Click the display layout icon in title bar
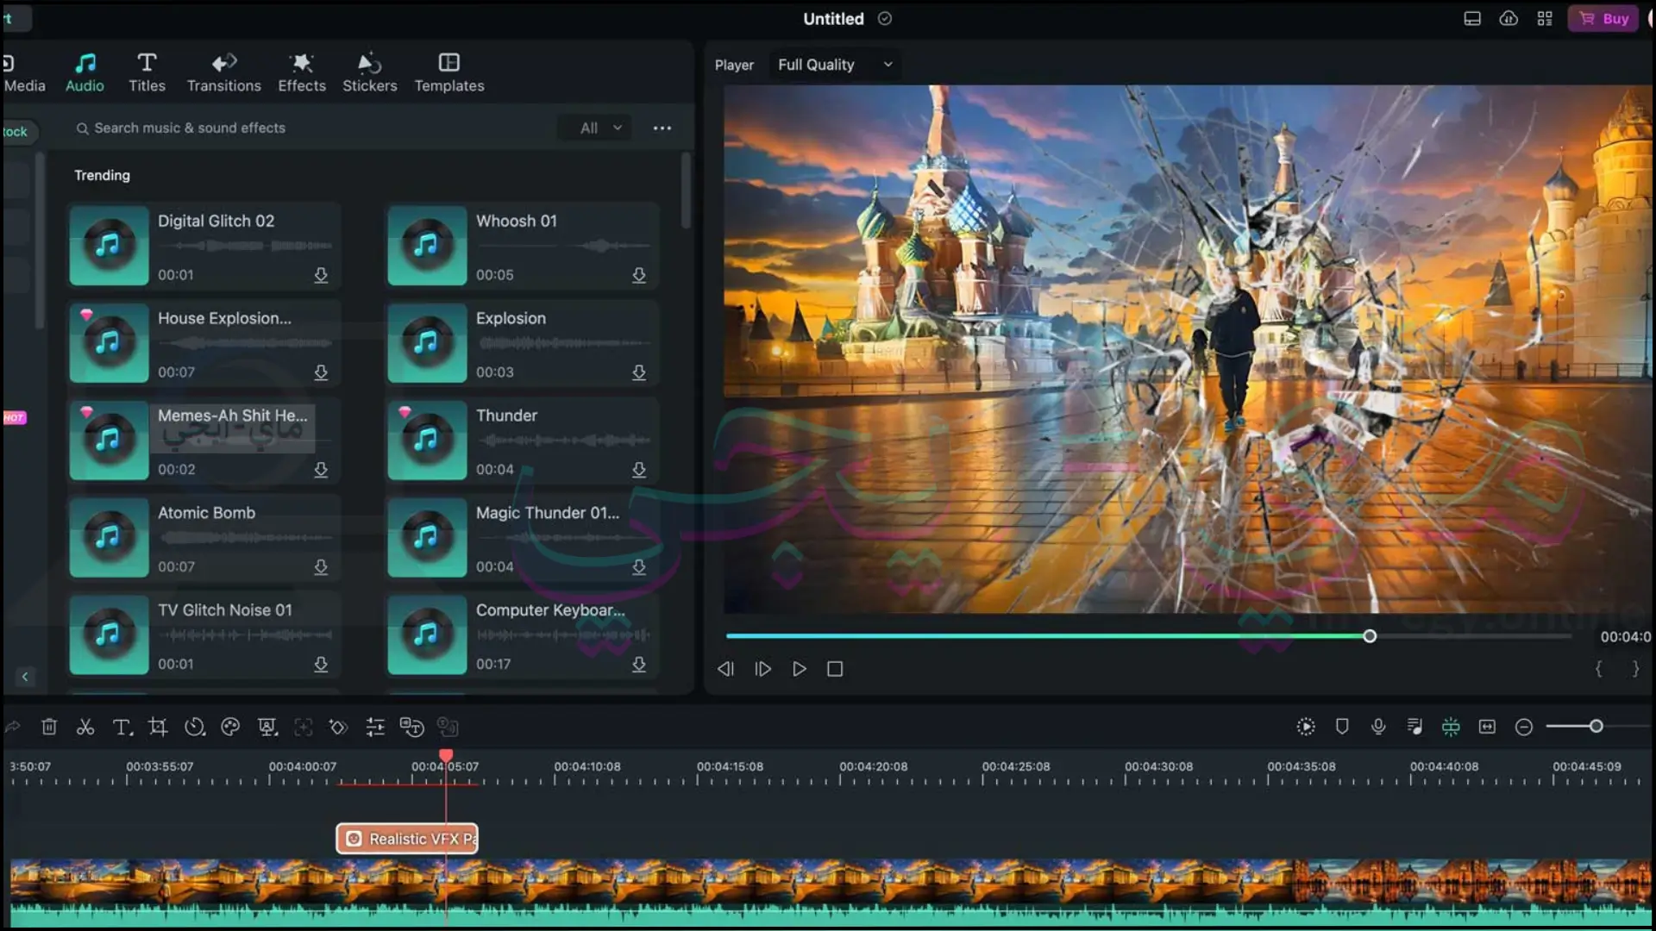Image resolution: width=1656 pixels, height=931 pixels. [x=1472, y=18]
